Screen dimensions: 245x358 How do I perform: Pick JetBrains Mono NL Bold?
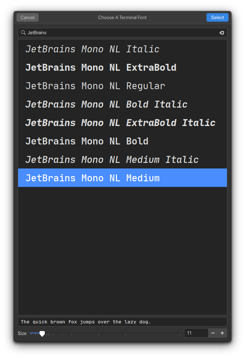pyautogui.click(x=87, y=141)
